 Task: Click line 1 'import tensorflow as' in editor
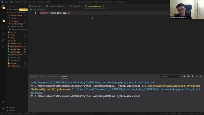pyautogui.click(x=55, y=13)
